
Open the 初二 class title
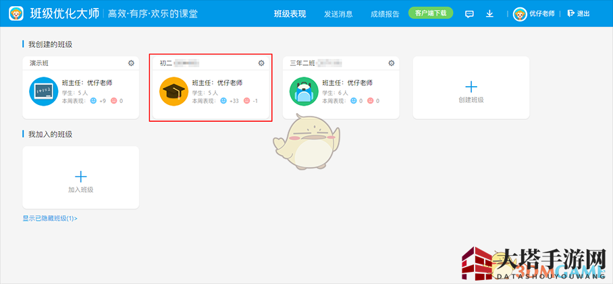(166, 63)
